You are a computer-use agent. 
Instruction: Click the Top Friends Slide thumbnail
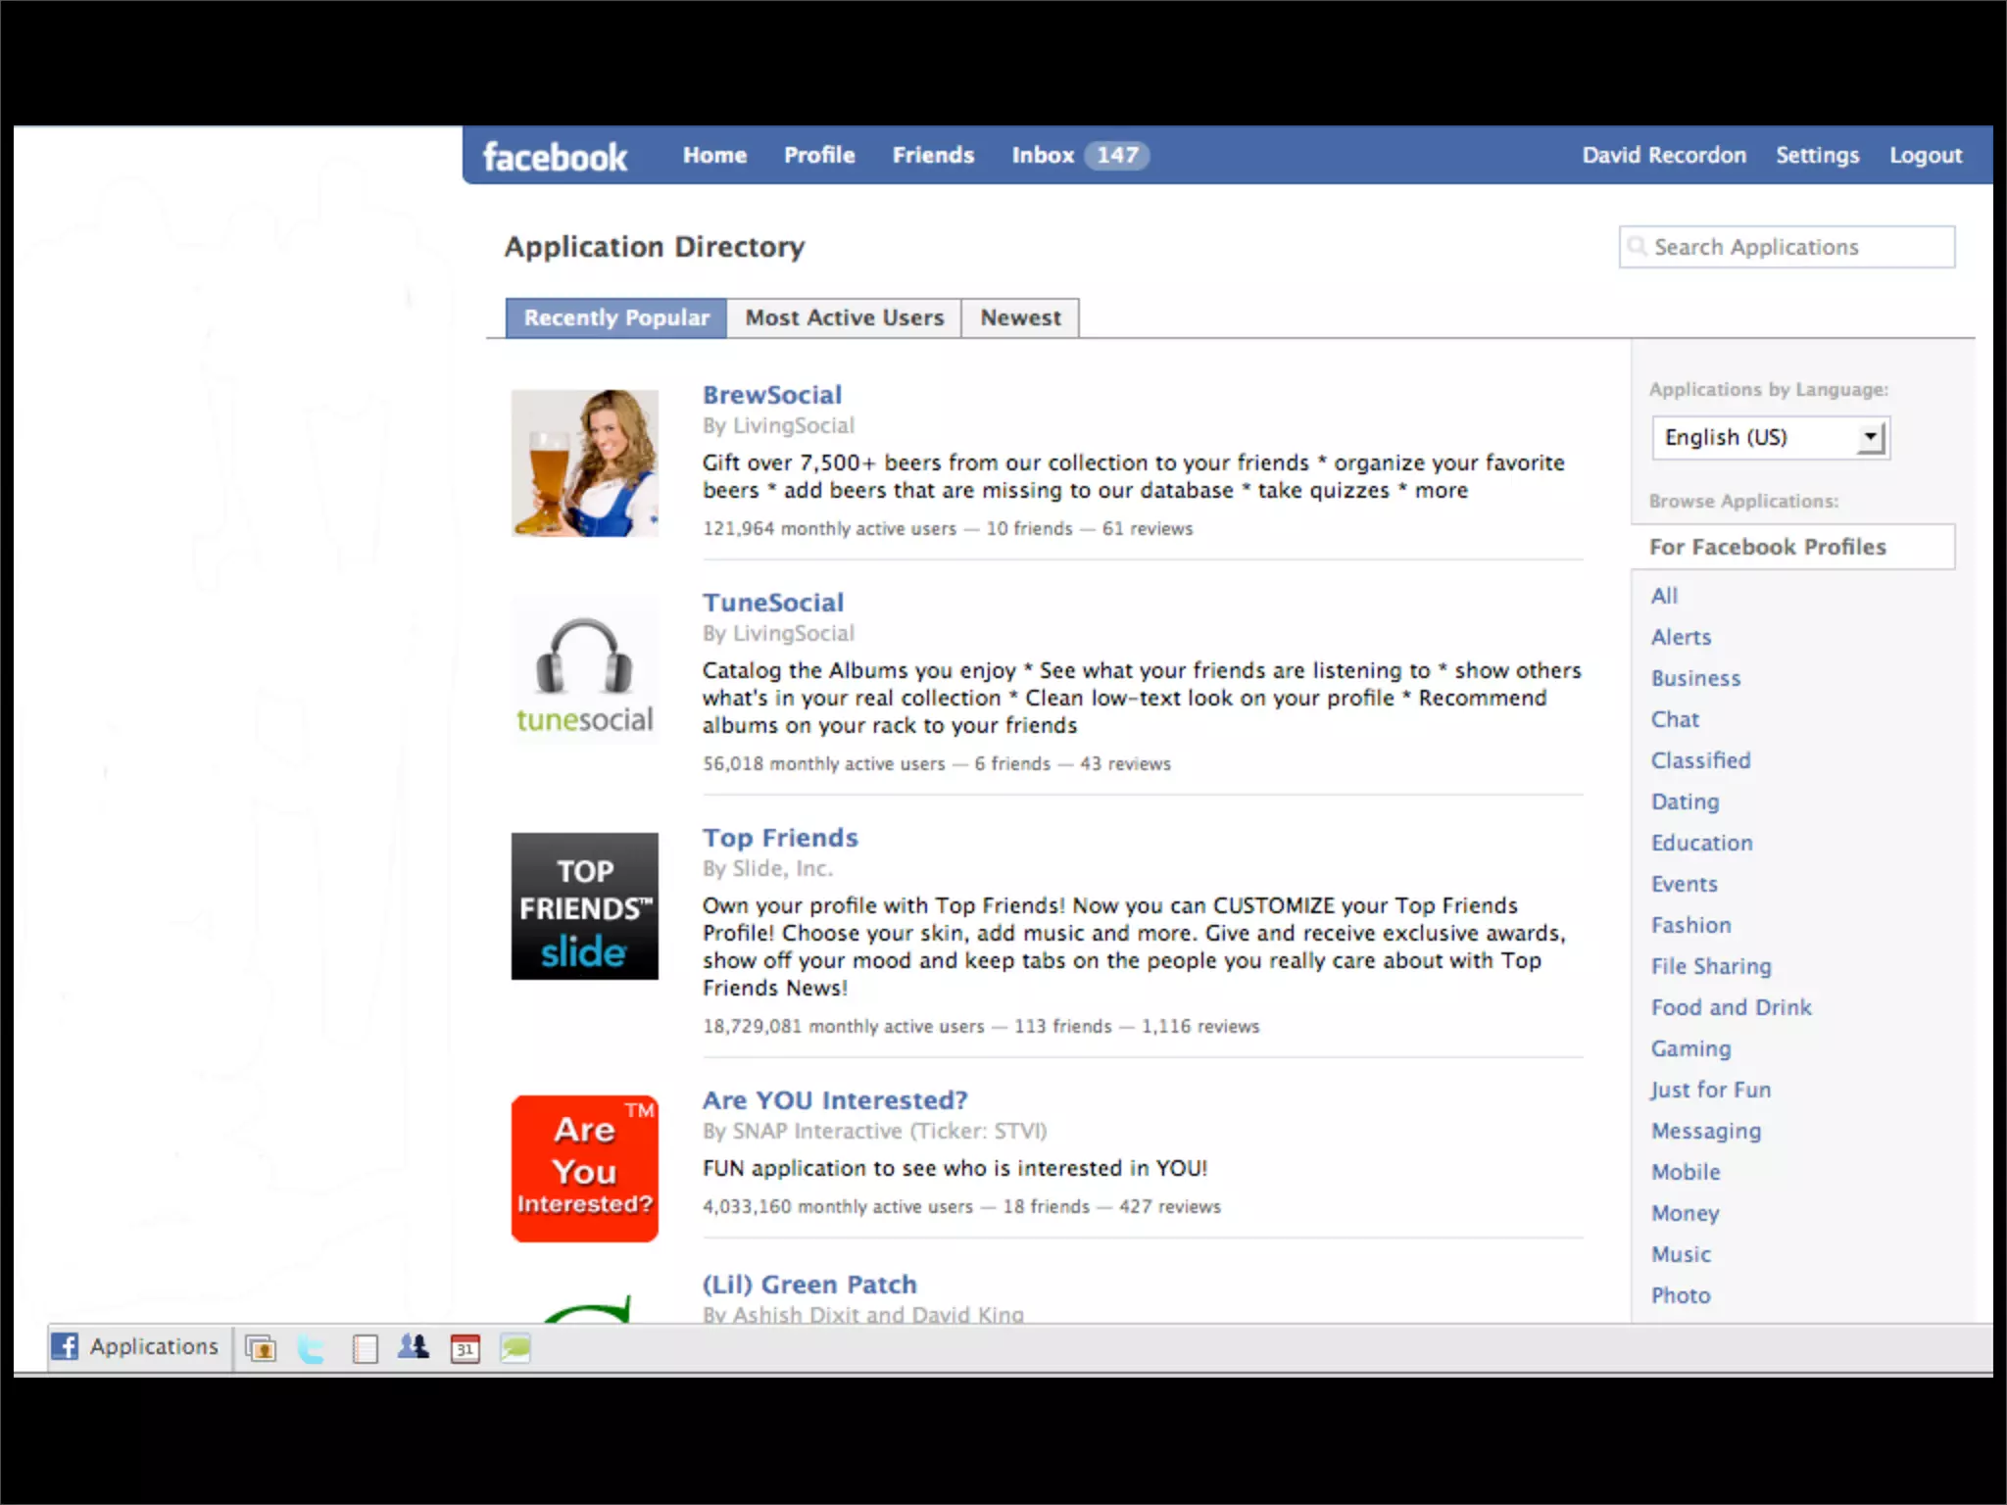585,906
